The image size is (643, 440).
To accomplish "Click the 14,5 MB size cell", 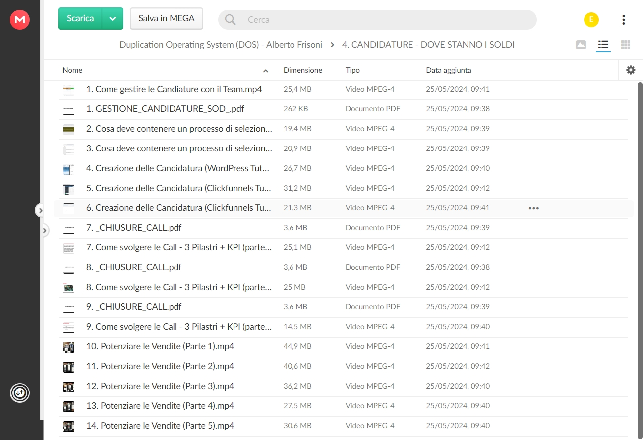I will coord(297,327).
